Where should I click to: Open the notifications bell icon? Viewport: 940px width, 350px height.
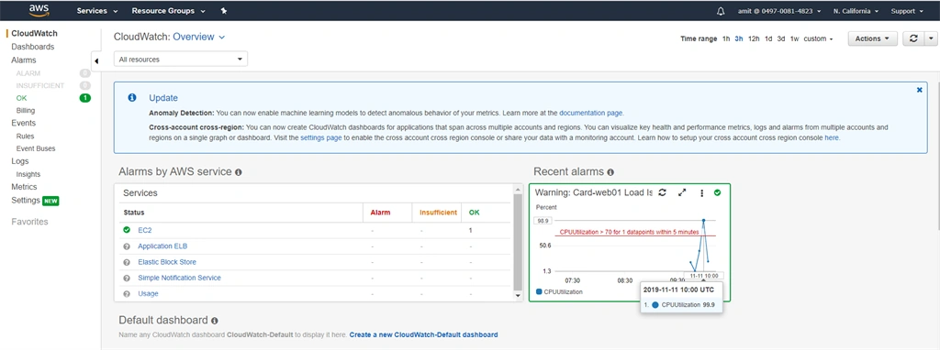click(x=721, y=11)
